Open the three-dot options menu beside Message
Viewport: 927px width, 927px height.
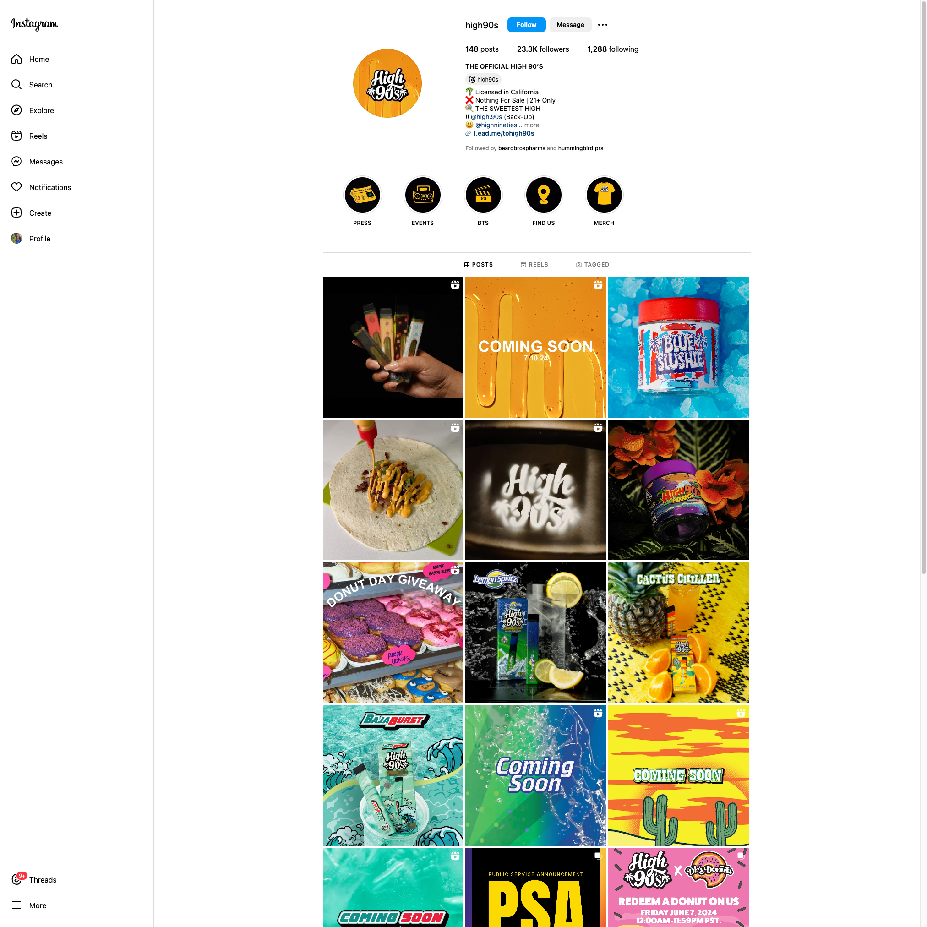[603, 25]
